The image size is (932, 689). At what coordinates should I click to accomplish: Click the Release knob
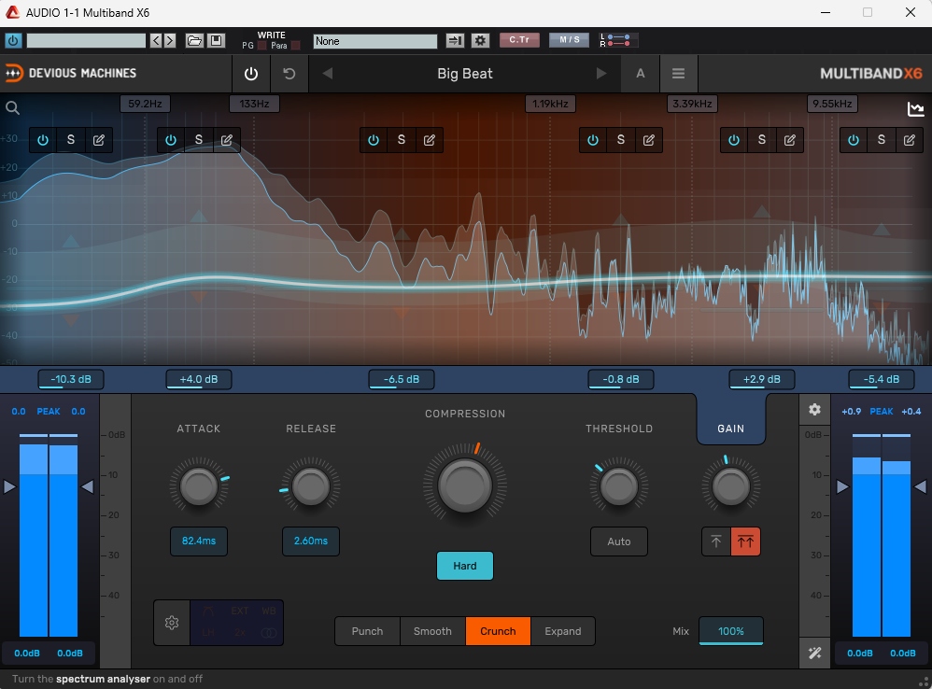(x=310, y=486)
